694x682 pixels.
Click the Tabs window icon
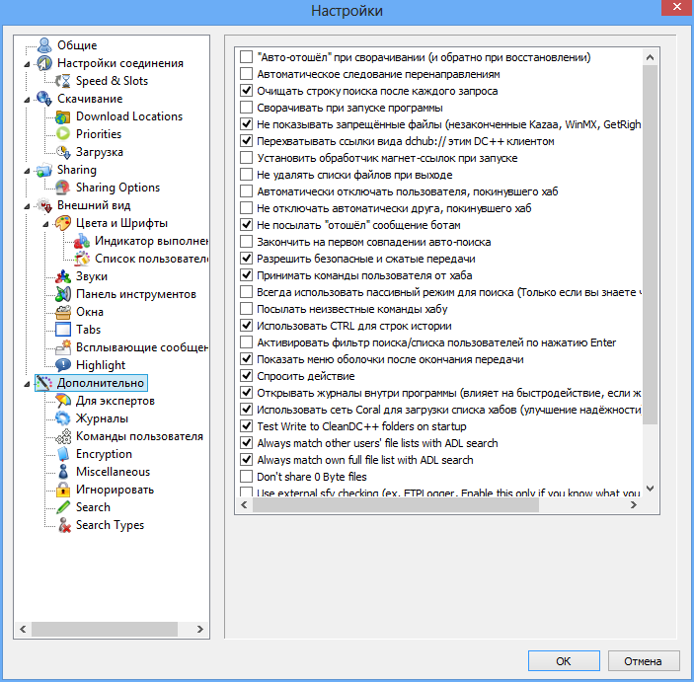pyautogui.click(x=63, y=330)
